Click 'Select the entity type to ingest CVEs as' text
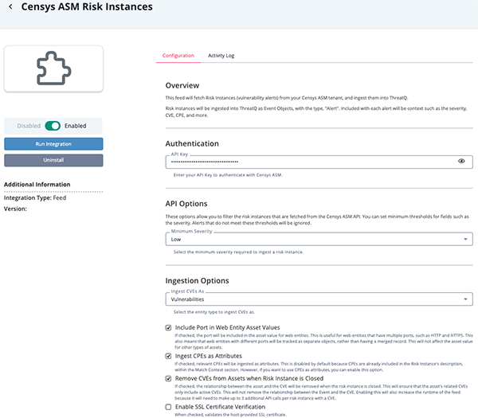478x418 pixels. tap(214, 312)
